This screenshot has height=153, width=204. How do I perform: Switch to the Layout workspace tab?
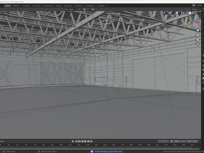[7, 6]
